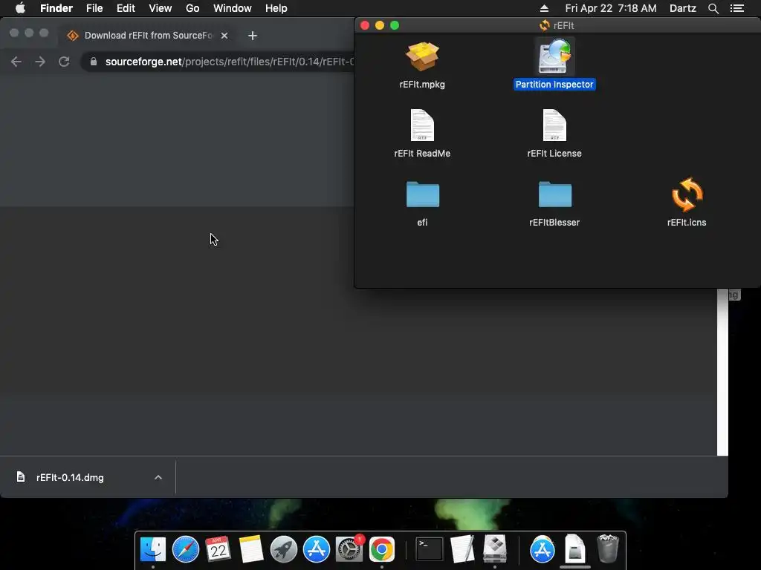Open the Edit menu
The width and height of the screenshot is (761, 570).
[126, 8]
